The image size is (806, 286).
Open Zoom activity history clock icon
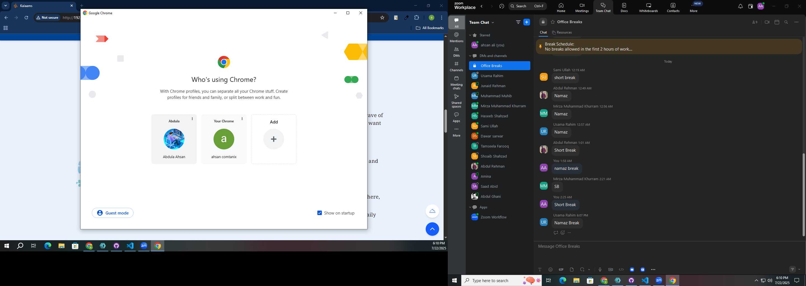point(502,6)
